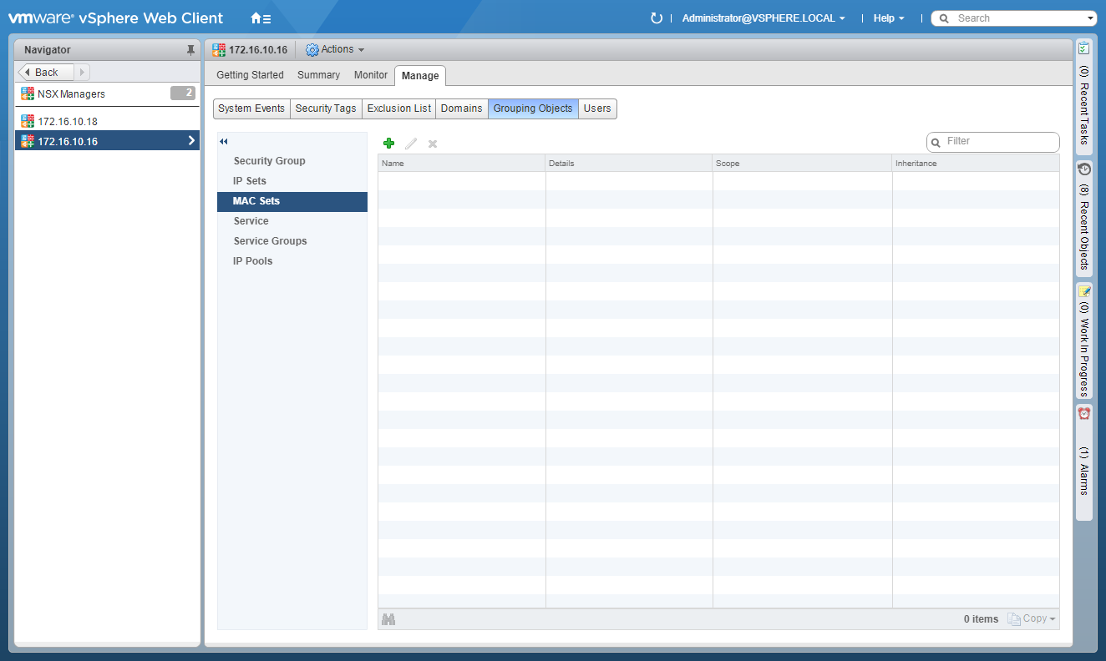Collapse the grouping objects sidebar with double arrow

coord(224,142)
